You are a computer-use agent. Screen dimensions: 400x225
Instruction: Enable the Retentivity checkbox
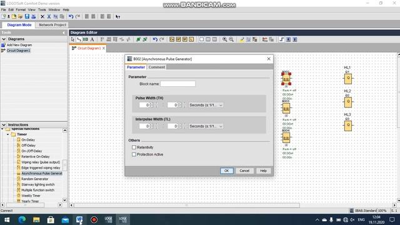coord(134,147)
